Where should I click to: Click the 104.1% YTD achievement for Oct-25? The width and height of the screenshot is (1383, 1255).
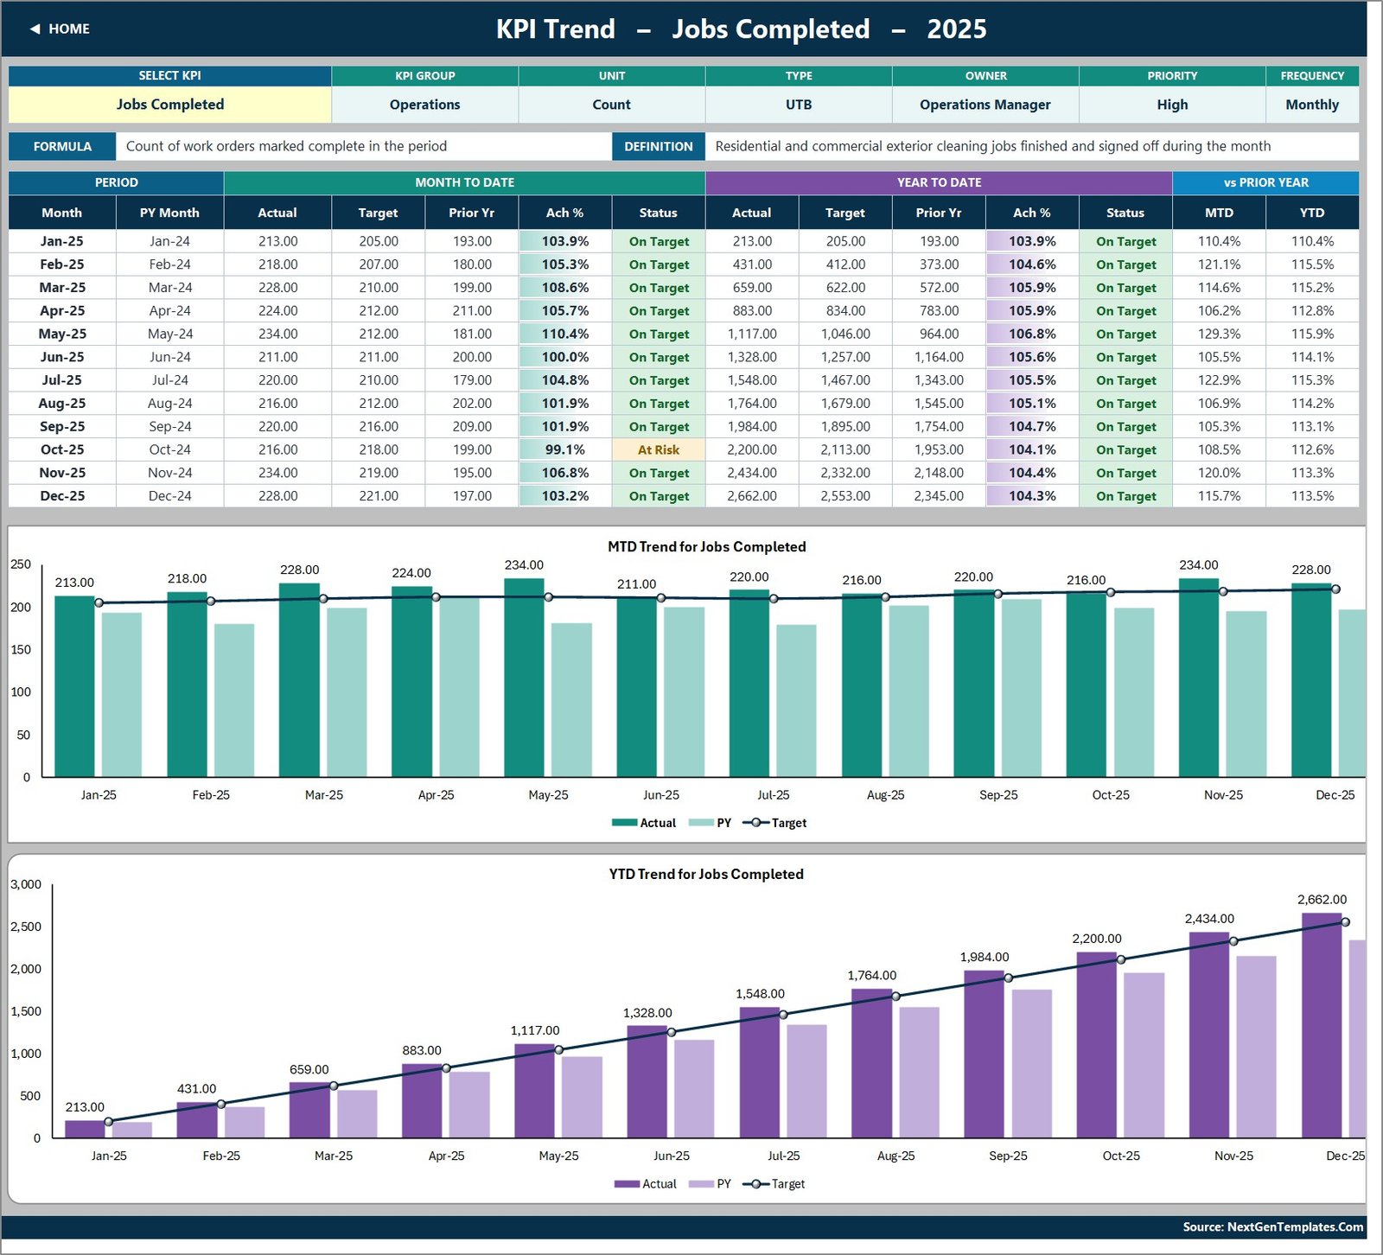point(1032,449)
